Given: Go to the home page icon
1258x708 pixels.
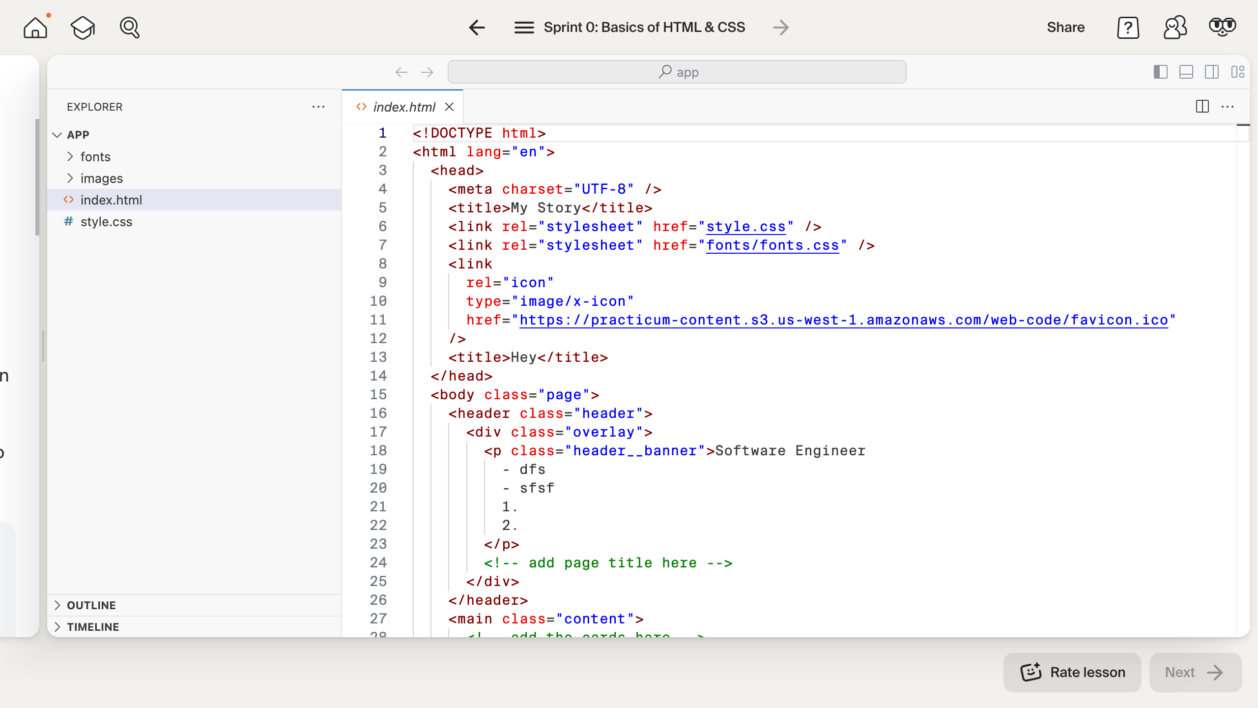Looking at the screenshot, I should pyautogui.click(x=35, y=28).
